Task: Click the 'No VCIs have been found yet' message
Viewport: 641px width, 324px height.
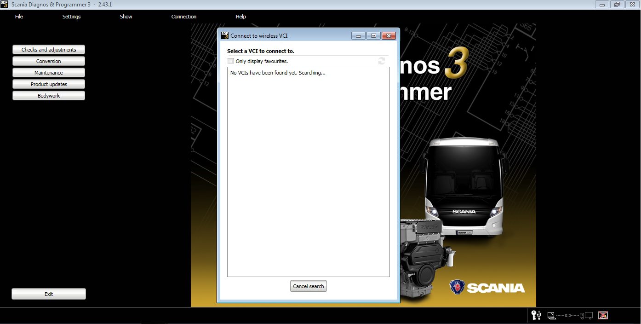Action: click(278, 73)
